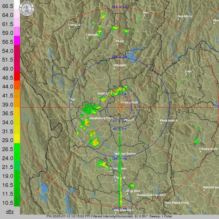Select the Nan city label
The image size is (219, 219).
(x=146, y=13)
